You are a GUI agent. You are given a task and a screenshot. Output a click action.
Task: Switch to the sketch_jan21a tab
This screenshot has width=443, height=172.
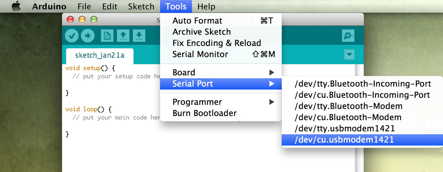[x=100, y=55]
